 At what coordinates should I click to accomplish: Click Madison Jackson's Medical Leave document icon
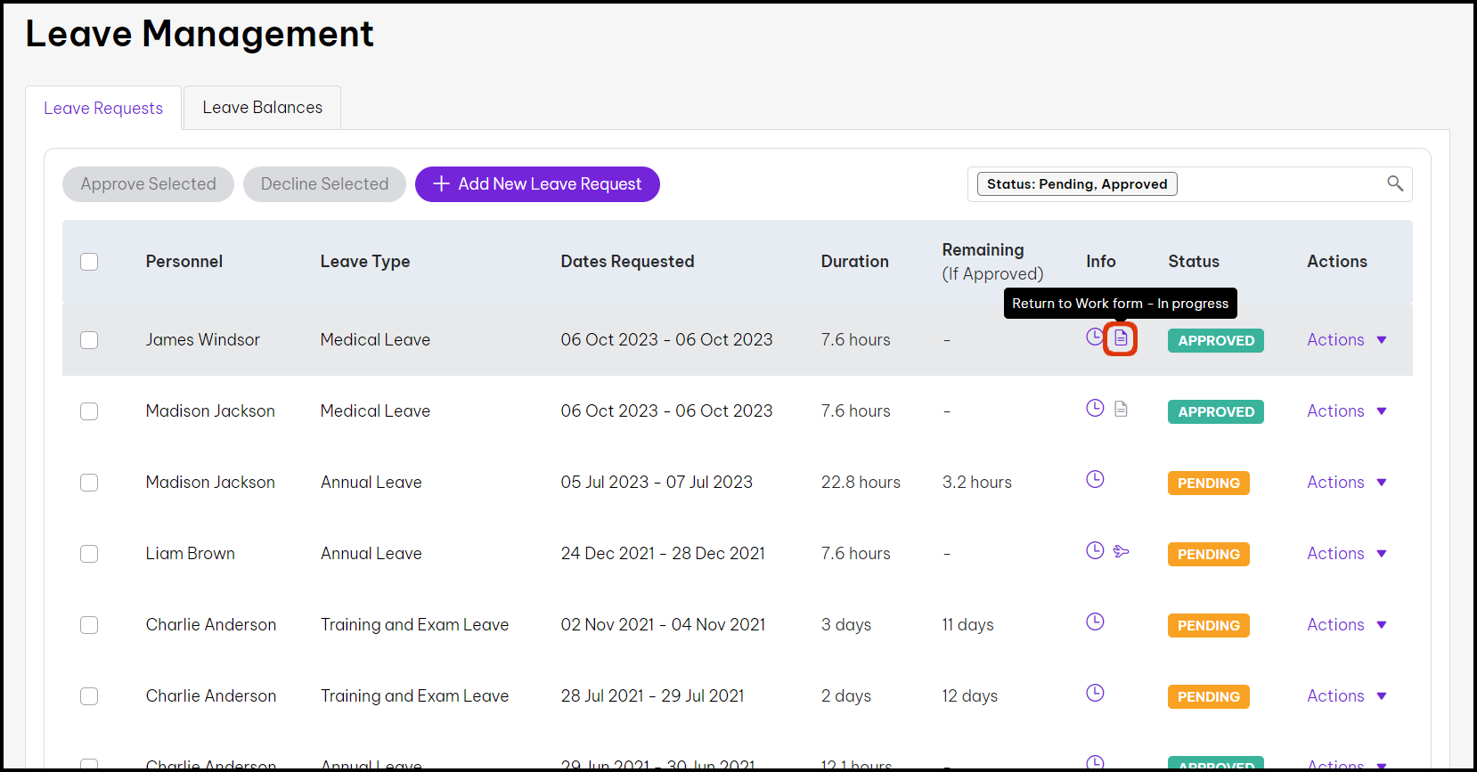coord(1121,409)
